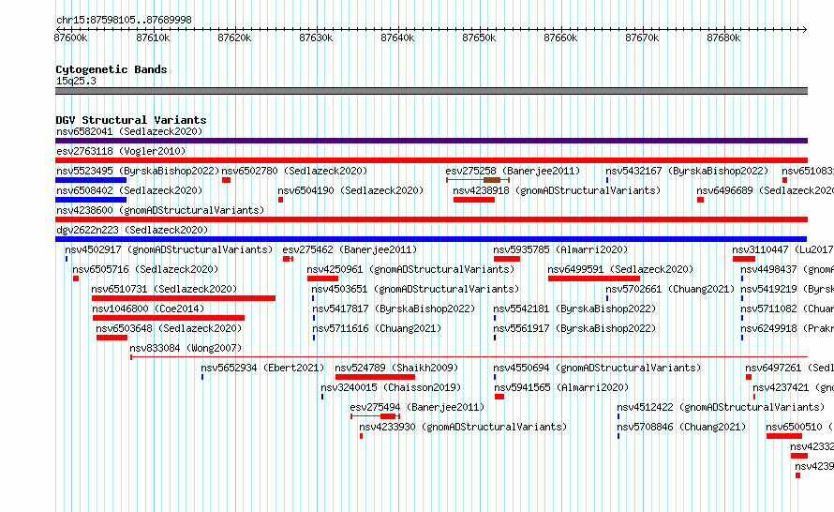The width and height of the screenshot is (834, 512).
Task: Click brown esv275258 variant glyph
Action: click(x=478, y=180)
